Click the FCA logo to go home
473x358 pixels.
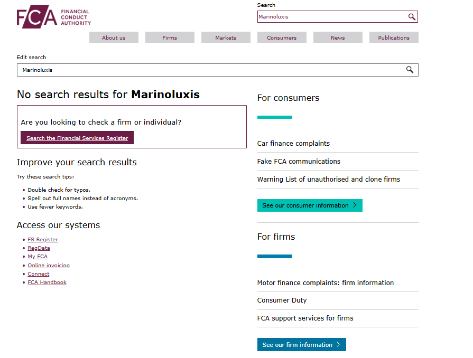pos(53,17)
